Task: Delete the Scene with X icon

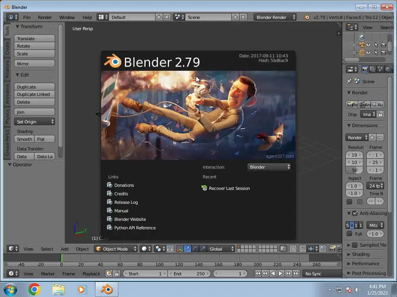Action: pyautogui.click(x=243, y=17)
